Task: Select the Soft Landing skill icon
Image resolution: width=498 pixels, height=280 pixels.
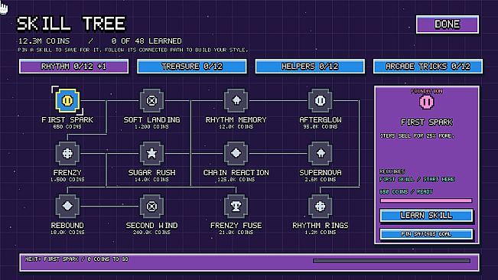Action: tap(151, 101)
